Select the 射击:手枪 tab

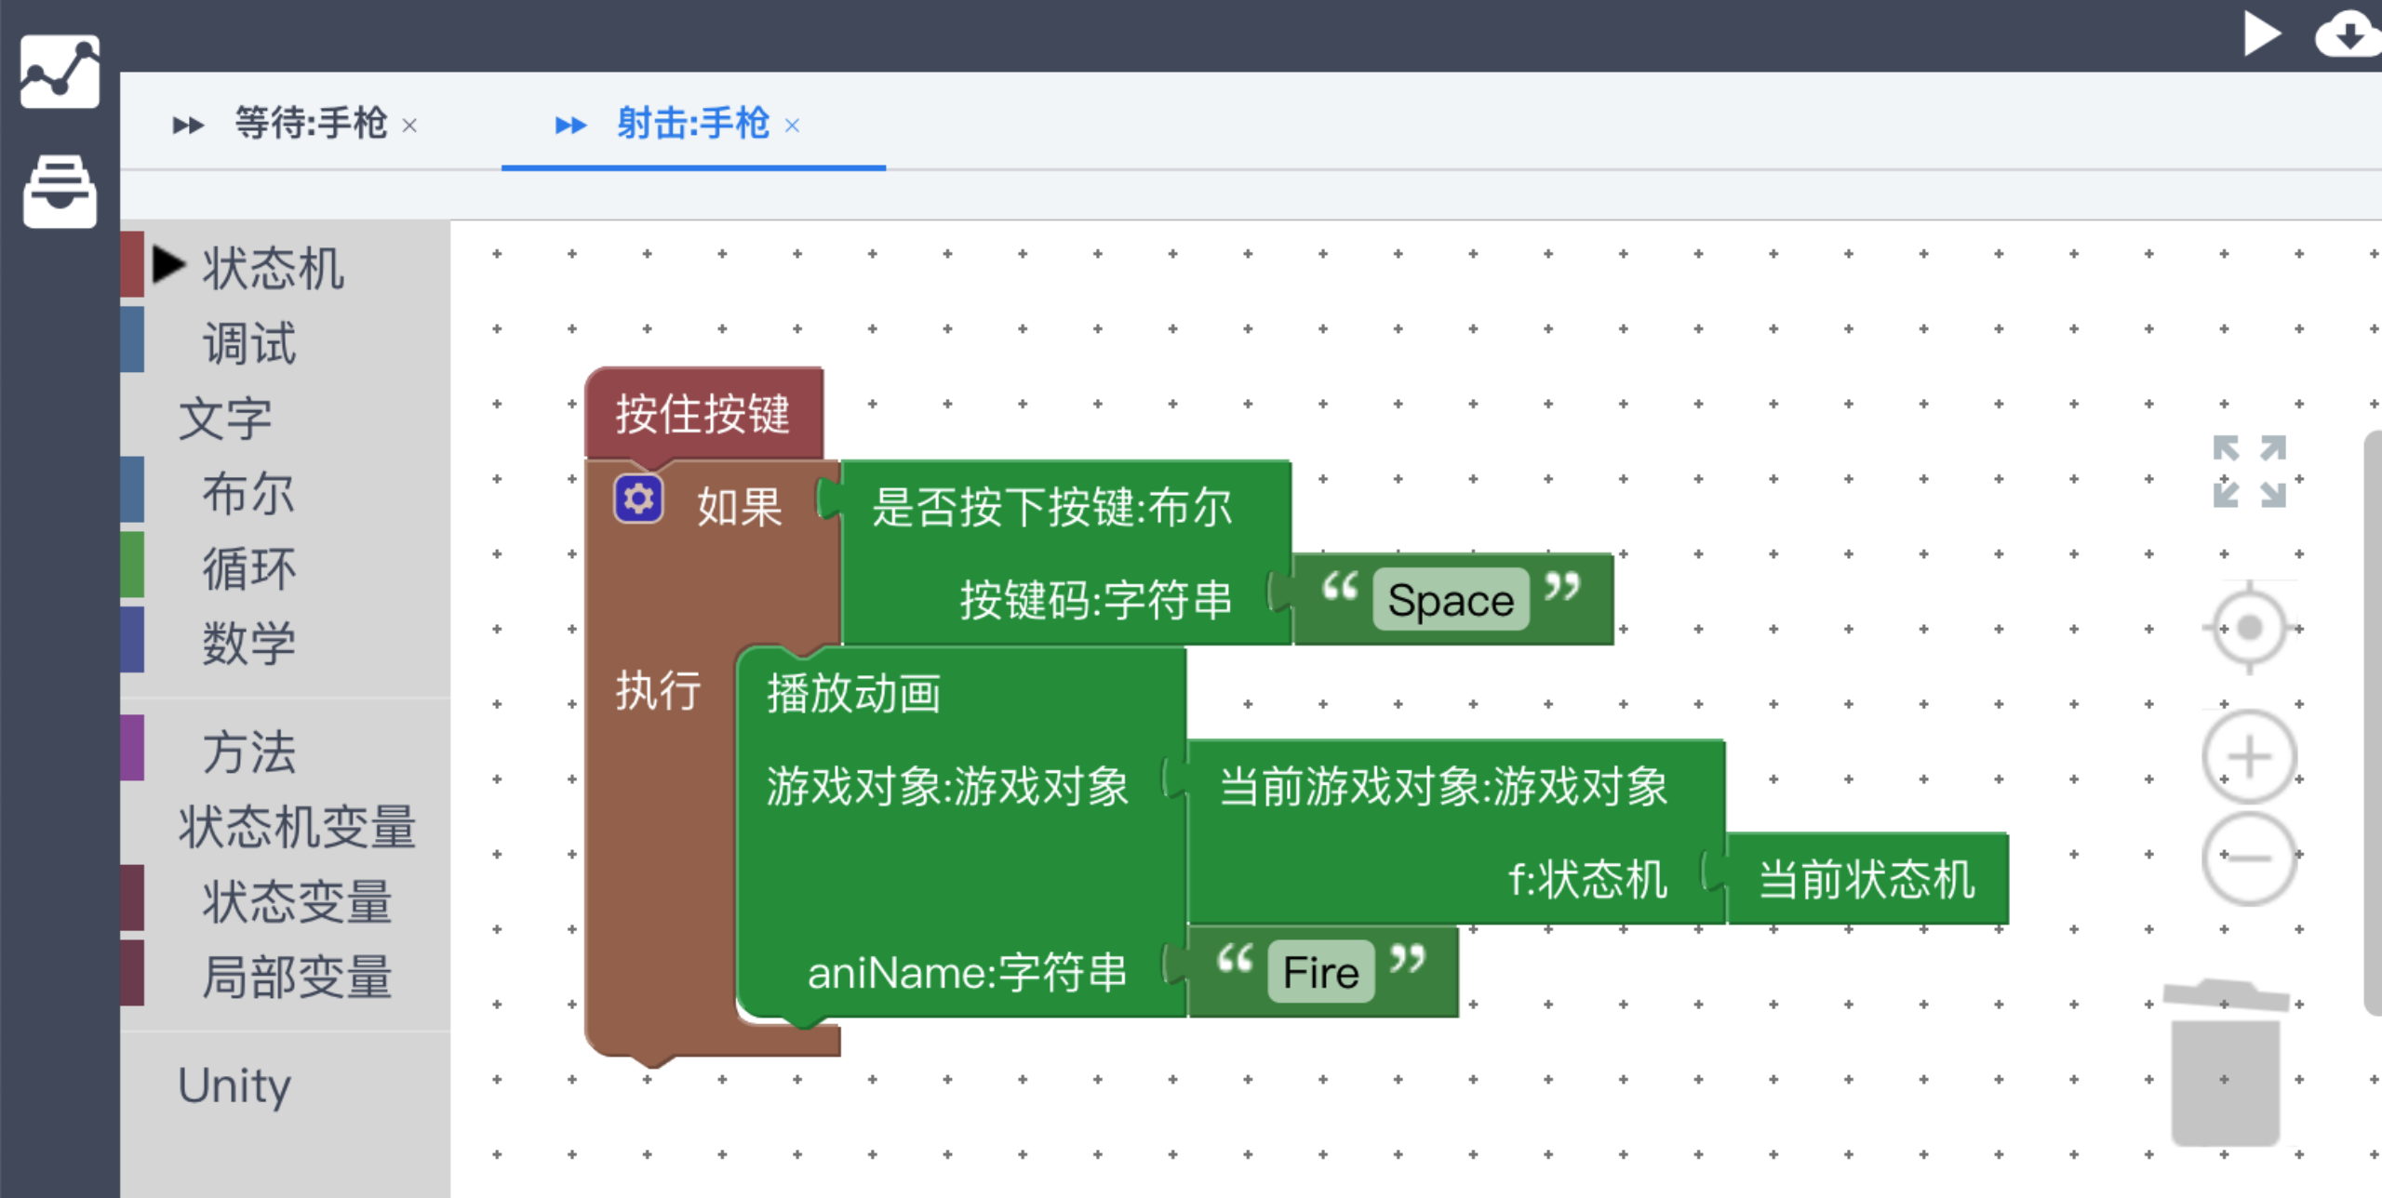tap(693, 123)
